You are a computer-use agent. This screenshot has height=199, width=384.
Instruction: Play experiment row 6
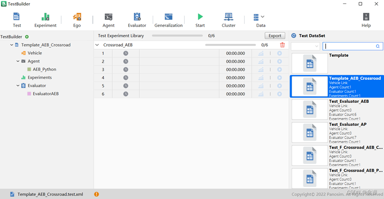pyautogui.click(x=279, y=94)
